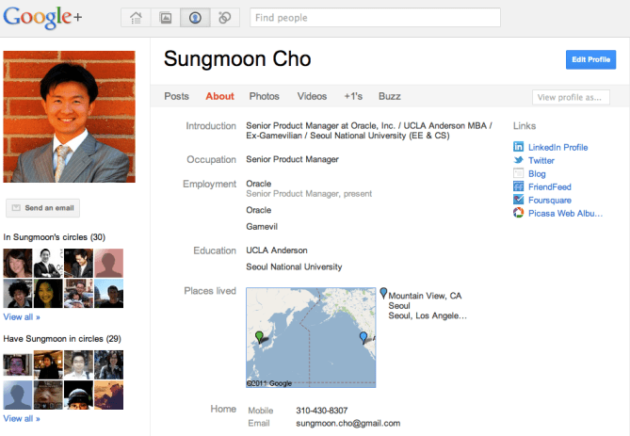Screen dimensions: 630x436
Task: Click the Places lived map
Action: (x=310, y=338)
